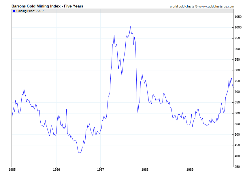The height and width of the screenshot is (177, 245).
Task: Click the 1987 peak point above 1000
Action: click(x=130, y=26)
